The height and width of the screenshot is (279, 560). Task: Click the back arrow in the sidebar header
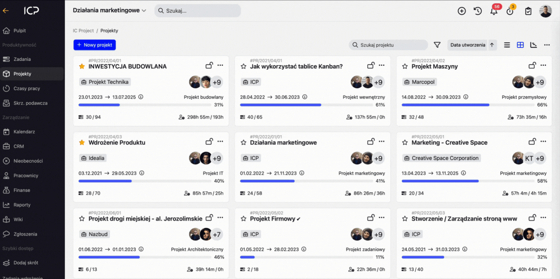tap(6, 11)
